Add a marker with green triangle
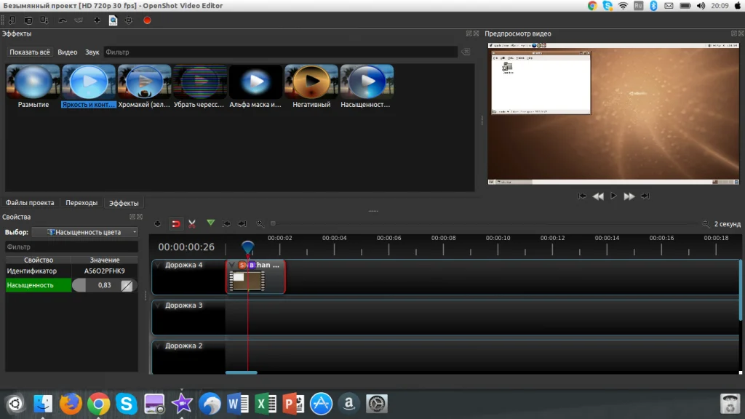The height and width of the screenshot is (419, 745). [210, 223]
